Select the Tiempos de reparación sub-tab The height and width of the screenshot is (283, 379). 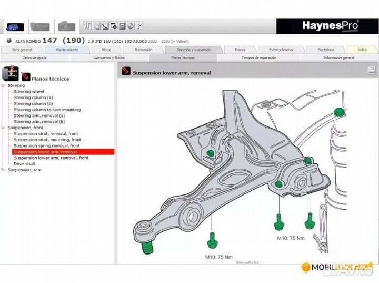259,58
